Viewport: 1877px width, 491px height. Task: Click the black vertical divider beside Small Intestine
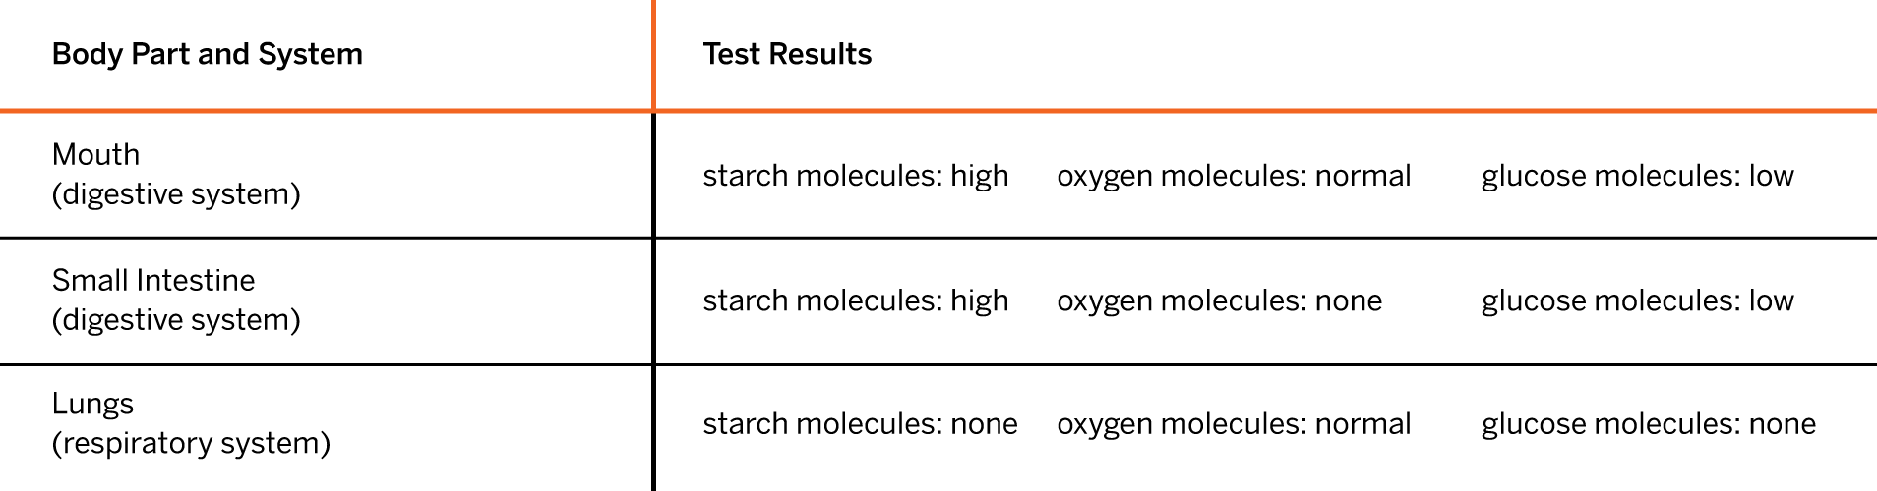pos(653,300)
